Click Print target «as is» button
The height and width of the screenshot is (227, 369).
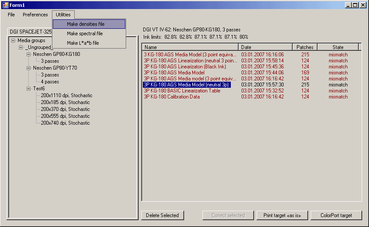pos(282,215)
